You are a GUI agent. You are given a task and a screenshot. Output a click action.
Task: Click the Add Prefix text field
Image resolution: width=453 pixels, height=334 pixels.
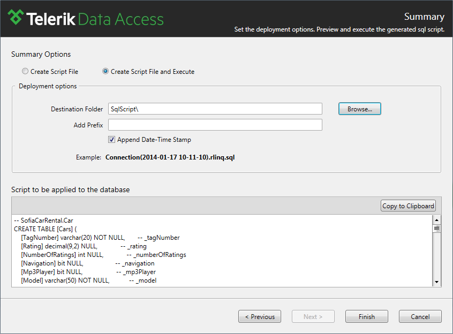point(215,125)
